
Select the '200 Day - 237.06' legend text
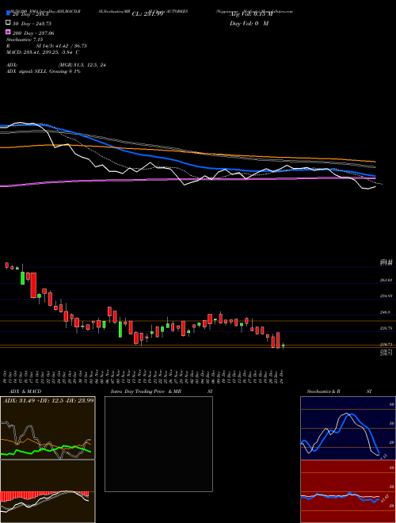[x=33, y=33]
